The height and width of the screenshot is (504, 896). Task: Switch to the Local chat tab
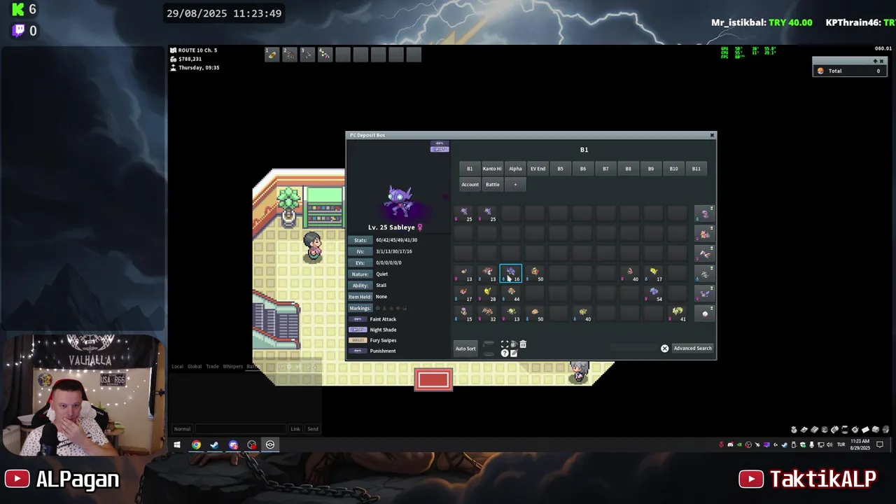(178, 366)
